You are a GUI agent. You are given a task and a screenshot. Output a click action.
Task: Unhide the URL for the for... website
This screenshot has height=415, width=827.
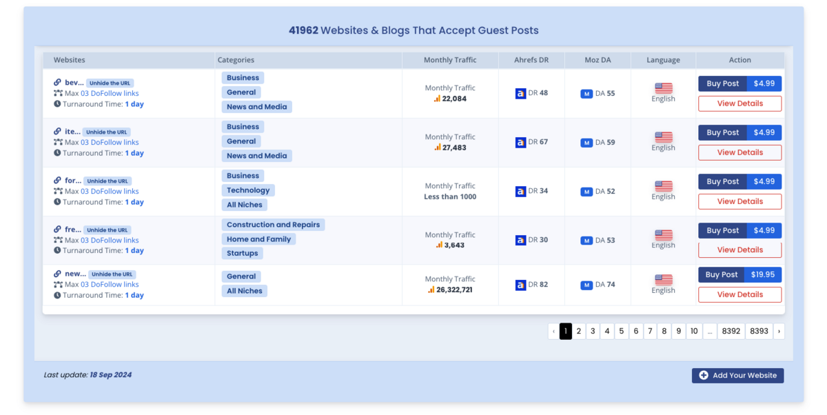[x=108, y=181]
